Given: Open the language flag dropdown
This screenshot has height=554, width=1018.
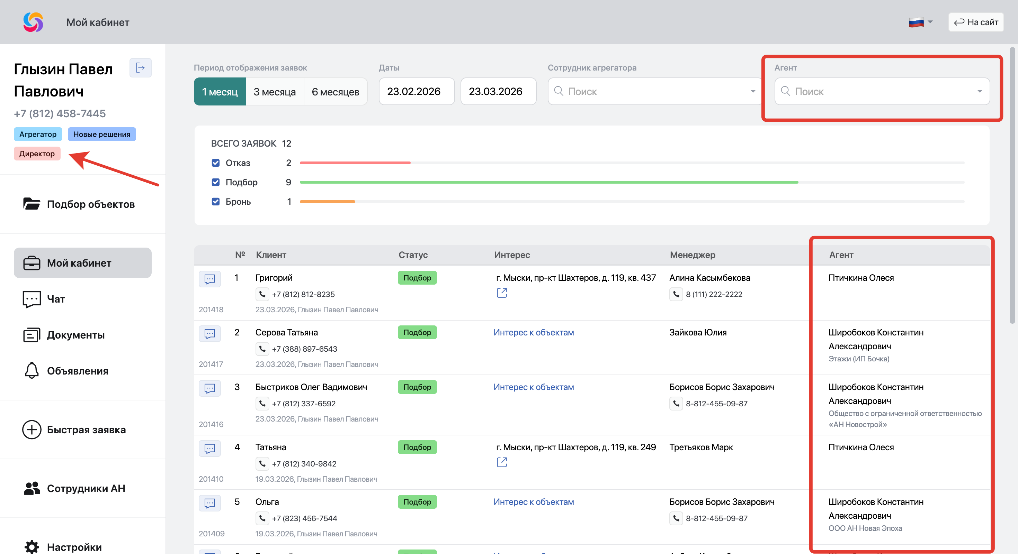Looking at the screenshot, I should (x=921, y=22).
